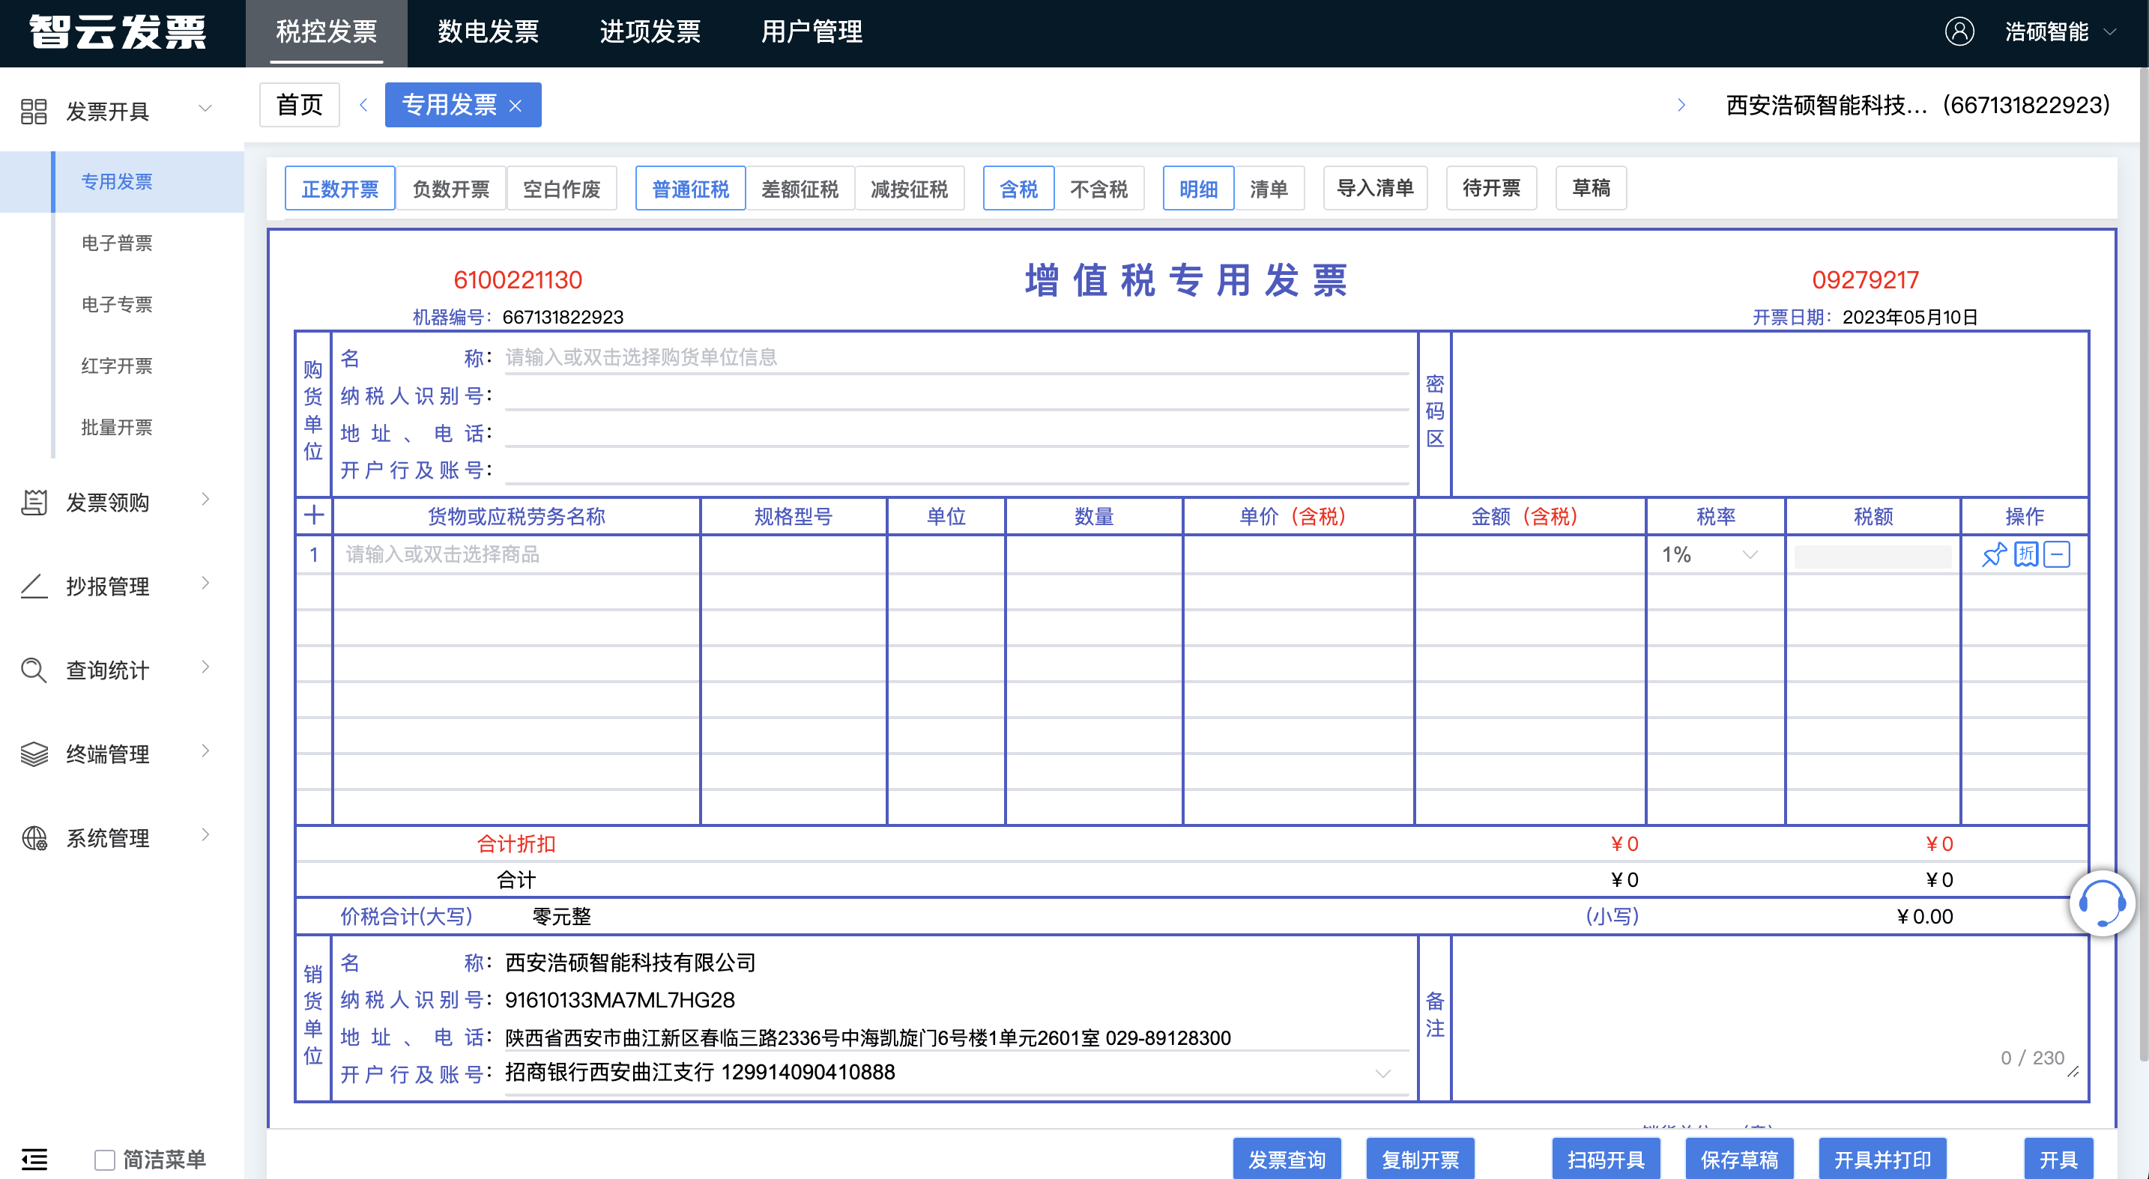2149x1179 pixels.
Task: Toggle the 简洁菜单 checkbox
Action: (x=104, y=1159)
